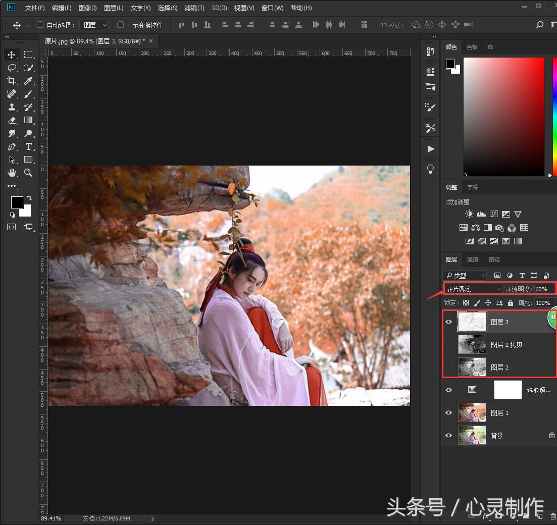Open the 类型 layer filter dropdown
This screenshot has height=525, width=557.
tap(465, 275)
